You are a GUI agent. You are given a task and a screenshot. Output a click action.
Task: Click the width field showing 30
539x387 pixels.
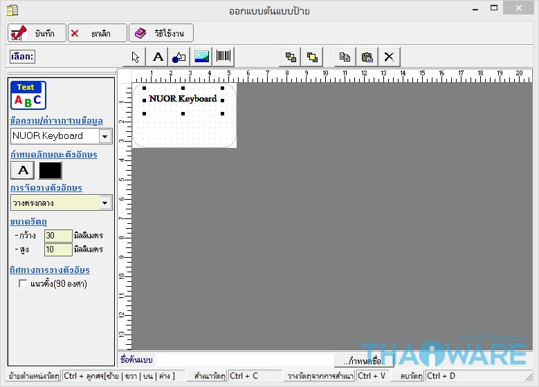(58, 236)
